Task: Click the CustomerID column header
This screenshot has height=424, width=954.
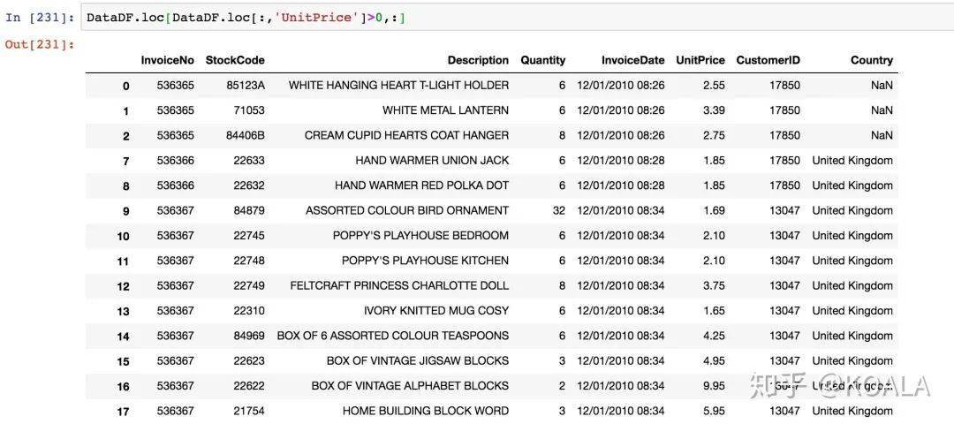Action: click(x=768, y=60)
